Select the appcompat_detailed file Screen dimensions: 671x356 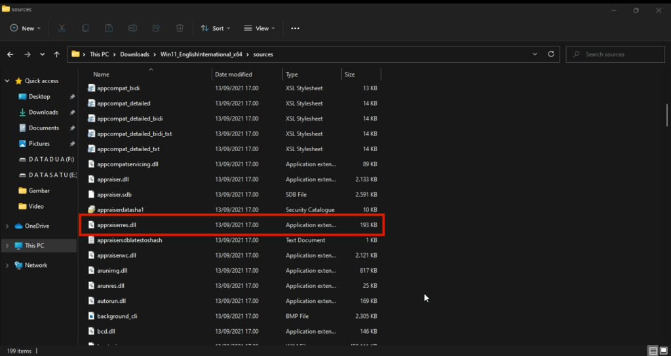tap(233, 103)
